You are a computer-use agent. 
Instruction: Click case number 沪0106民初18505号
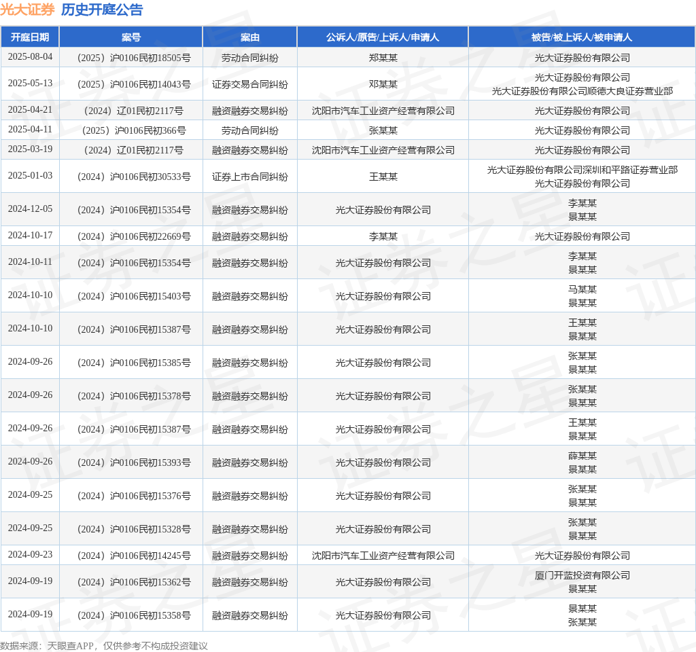[x=134, y=58]
